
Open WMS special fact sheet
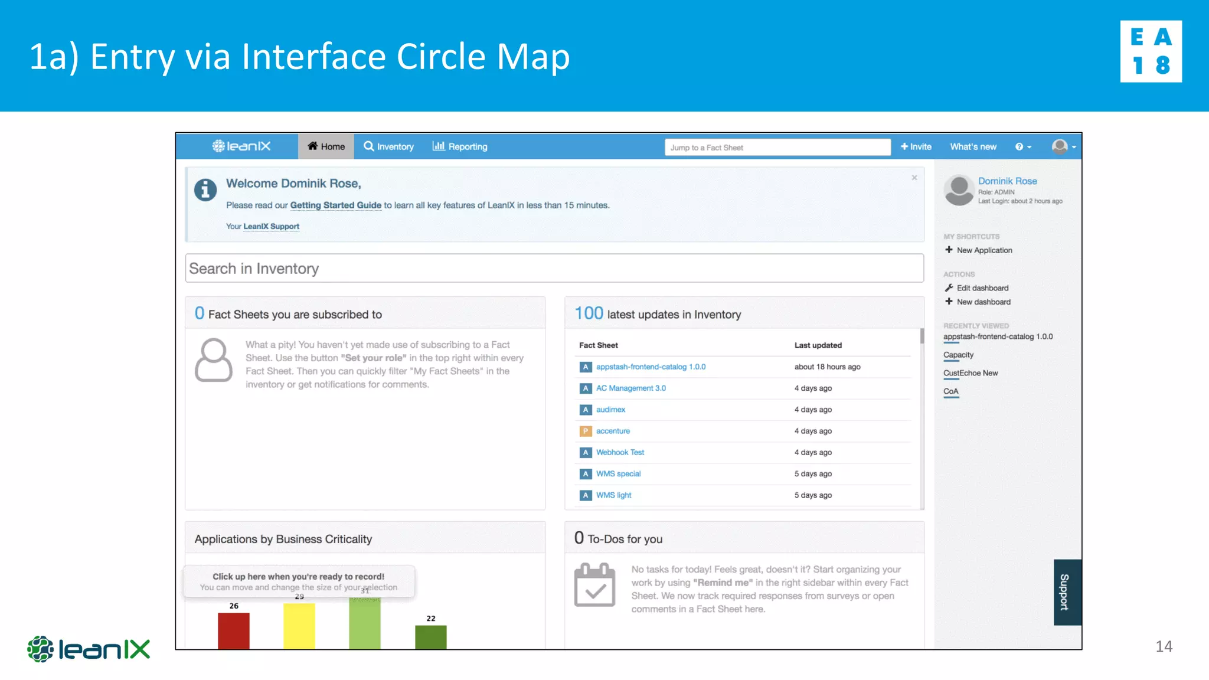(x=618, y=473)
